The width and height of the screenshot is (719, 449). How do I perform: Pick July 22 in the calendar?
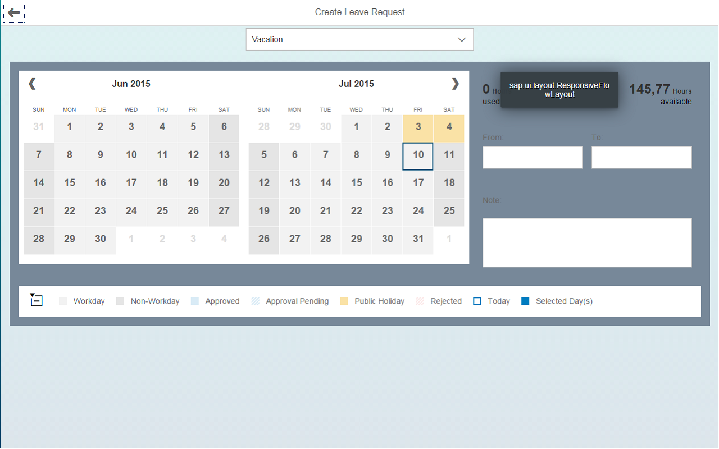click(356, 212)
